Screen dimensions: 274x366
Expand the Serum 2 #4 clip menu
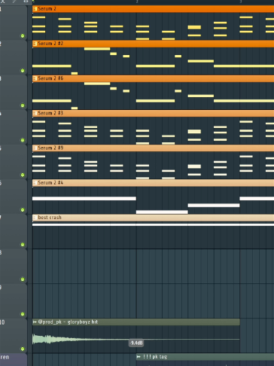tap(35, 183)
